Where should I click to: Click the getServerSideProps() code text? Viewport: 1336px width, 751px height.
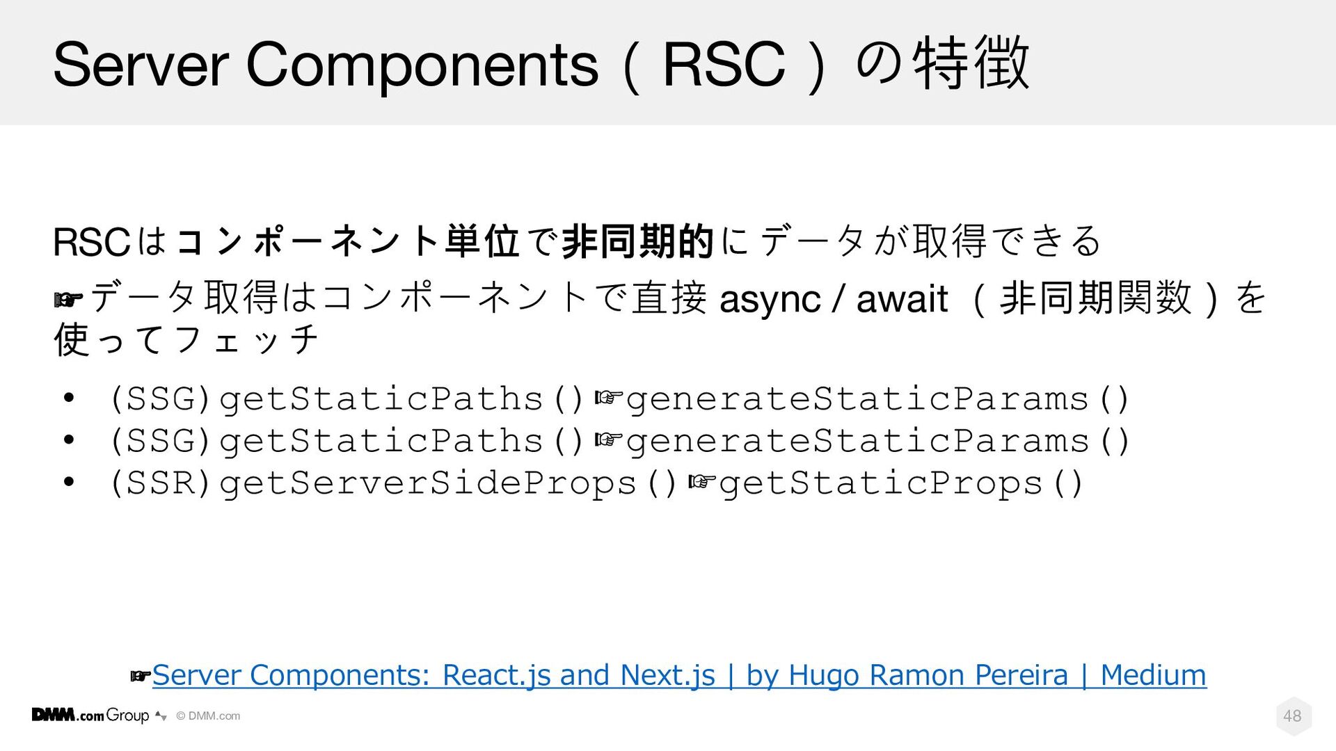pyautogui.click(x=447, y=483)
